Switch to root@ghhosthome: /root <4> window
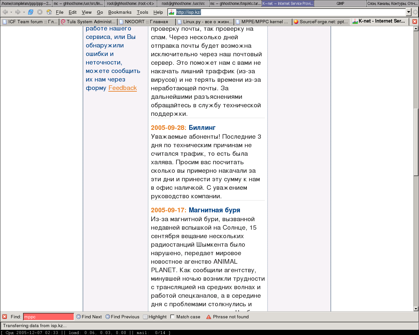 131,3
